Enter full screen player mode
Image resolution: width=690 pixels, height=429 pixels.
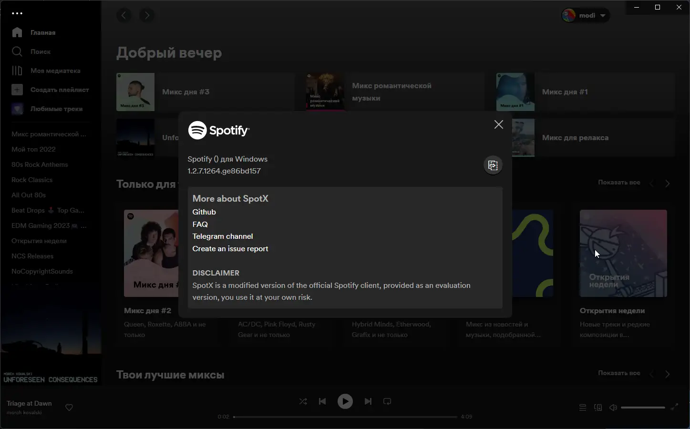(674, 407)
